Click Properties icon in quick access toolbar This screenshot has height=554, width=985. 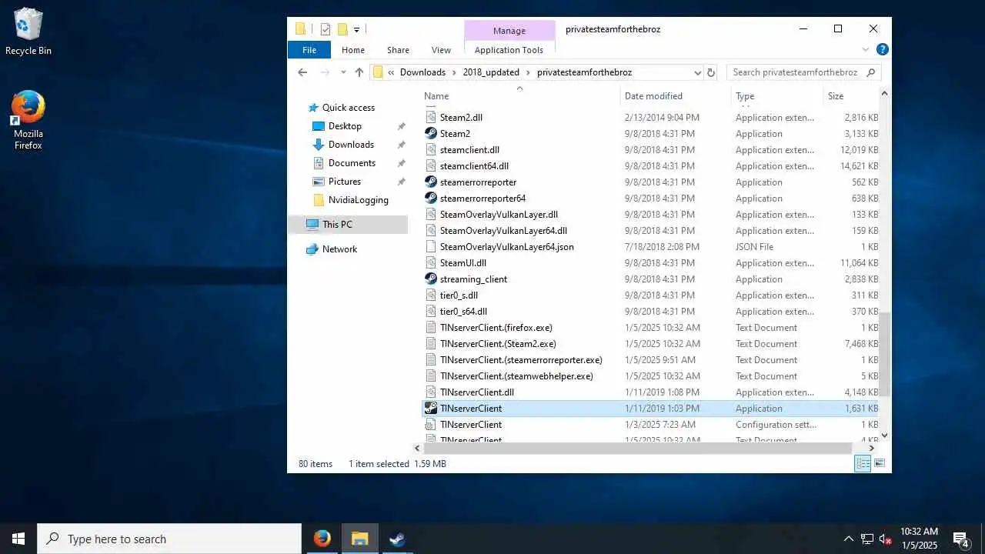tap(326, 29)
